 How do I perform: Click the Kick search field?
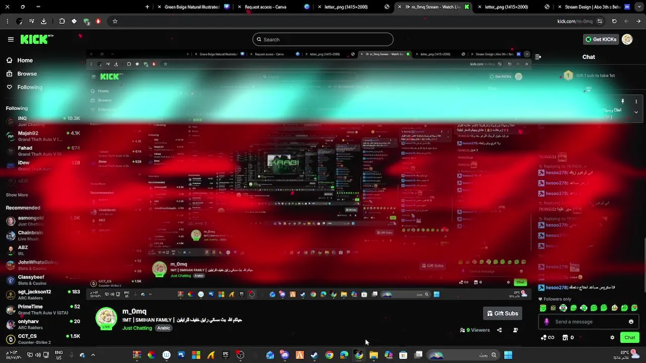point(323,39)
